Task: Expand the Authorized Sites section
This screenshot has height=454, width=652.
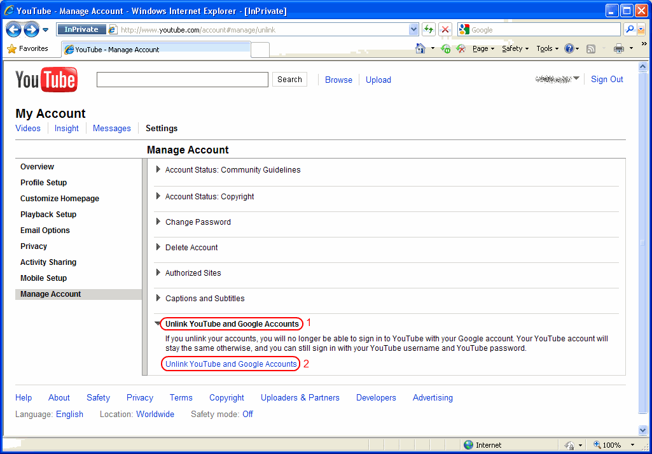Action: click(x=188, y=273)
